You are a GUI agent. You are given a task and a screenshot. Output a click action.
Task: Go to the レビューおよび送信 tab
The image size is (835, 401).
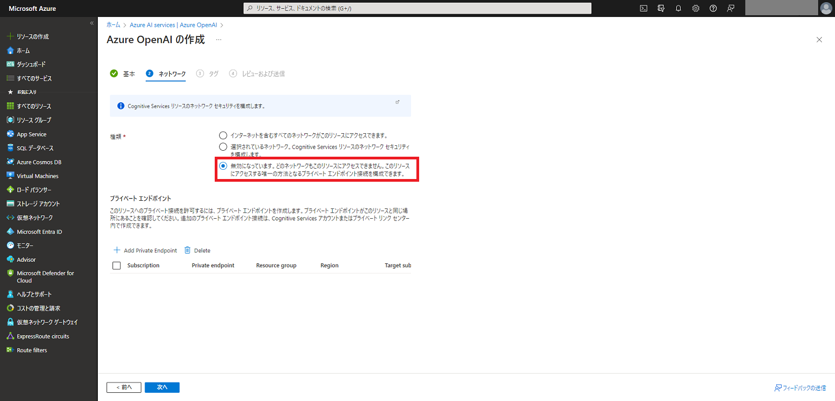(x=257, y=73)
